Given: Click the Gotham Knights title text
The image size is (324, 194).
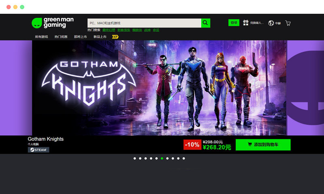Looking at the screenshot, I should [46, 139].
